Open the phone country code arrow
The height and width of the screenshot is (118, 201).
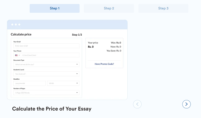pyautogui.click(x=19, y=55)
